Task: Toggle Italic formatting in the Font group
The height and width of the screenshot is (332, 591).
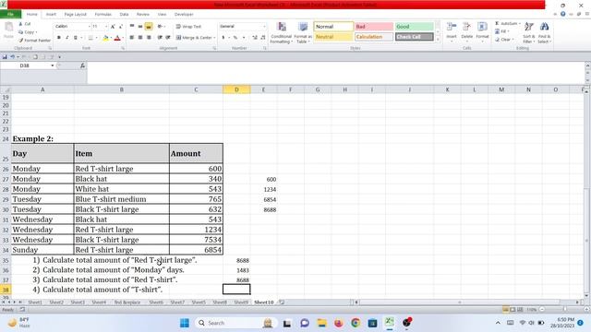Action: click(x=67, y=38)
